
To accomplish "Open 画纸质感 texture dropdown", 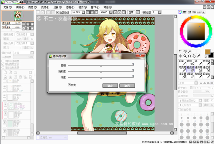I will 32,34.
